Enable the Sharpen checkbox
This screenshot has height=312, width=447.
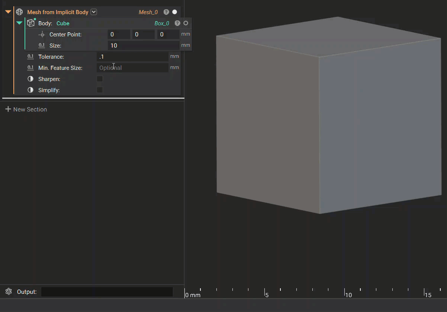point(100,79)
